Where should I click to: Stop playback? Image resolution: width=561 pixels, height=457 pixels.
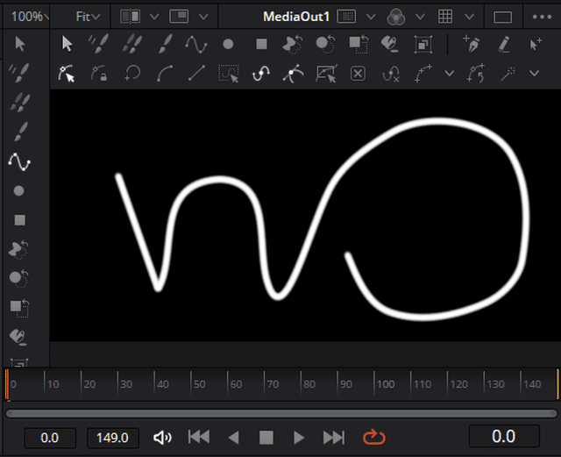click(266, 438)
